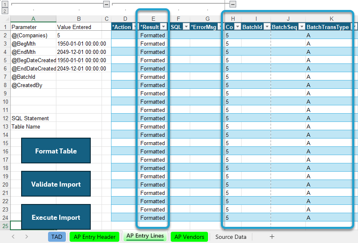Click the @(Companies) parameter cell
The width and height of the screenshot is (358, 243).
pos(33,35)
